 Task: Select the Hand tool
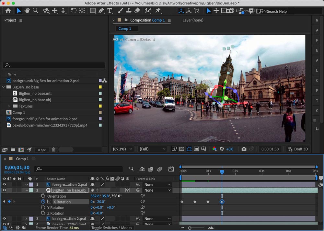(x=27, y=11)
